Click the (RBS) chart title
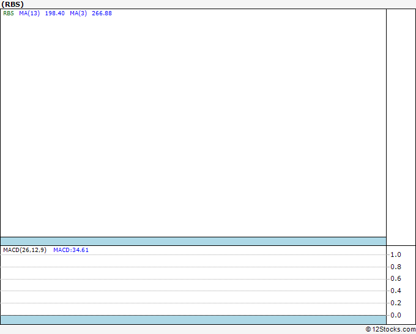 [x=12, y=4]
